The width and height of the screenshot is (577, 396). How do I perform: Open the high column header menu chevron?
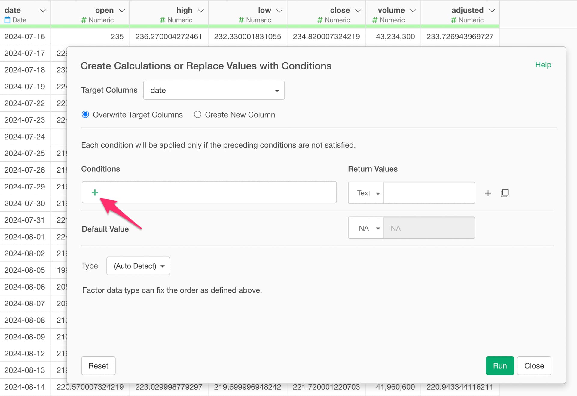(201, 11)
